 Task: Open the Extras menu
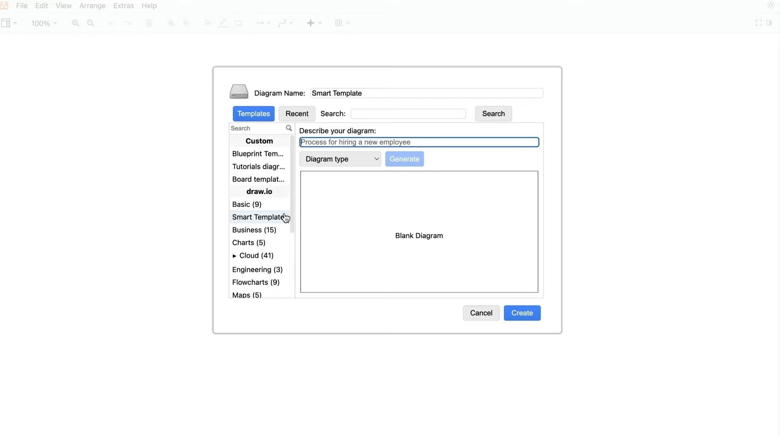tap(124, 6)
